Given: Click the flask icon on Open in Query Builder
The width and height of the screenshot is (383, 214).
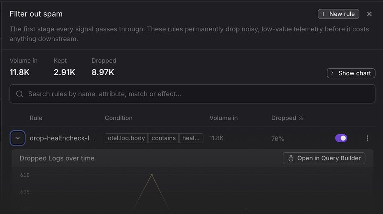Looking at the screenshot, I should [291, 158].
